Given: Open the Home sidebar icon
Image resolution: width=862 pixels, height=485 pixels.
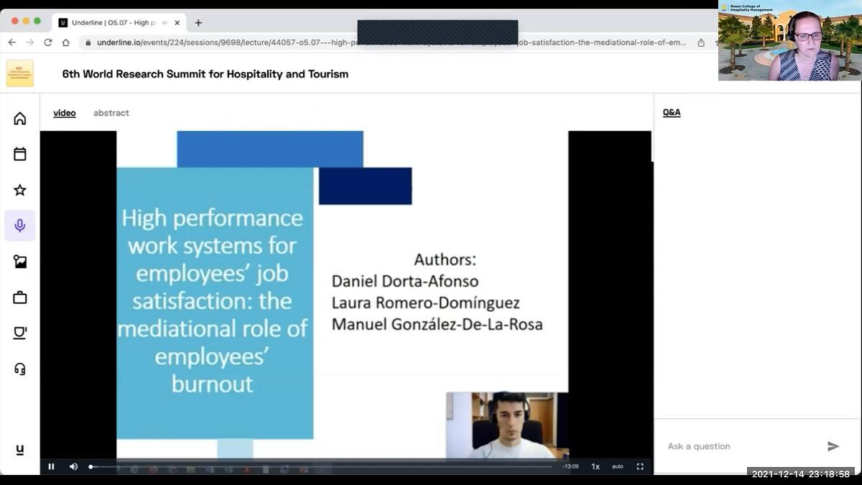Looking at the screenshot, I should pos(20,119).
